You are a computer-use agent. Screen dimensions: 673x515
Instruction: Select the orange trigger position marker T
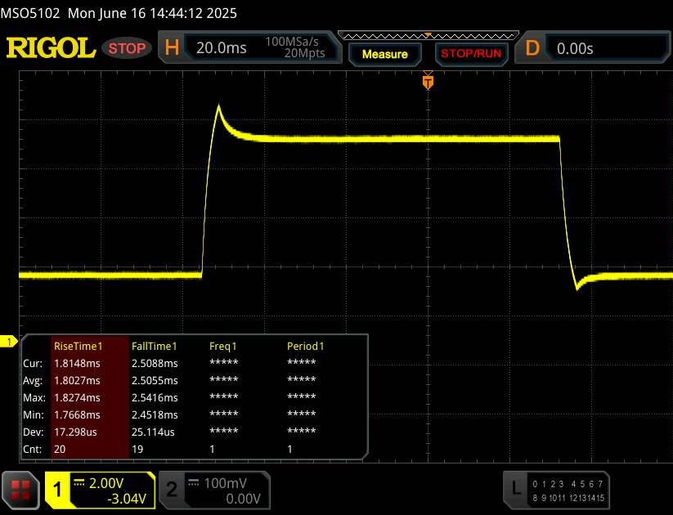427,83
